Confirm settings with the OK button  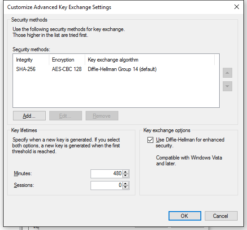(x=185, y=216)
